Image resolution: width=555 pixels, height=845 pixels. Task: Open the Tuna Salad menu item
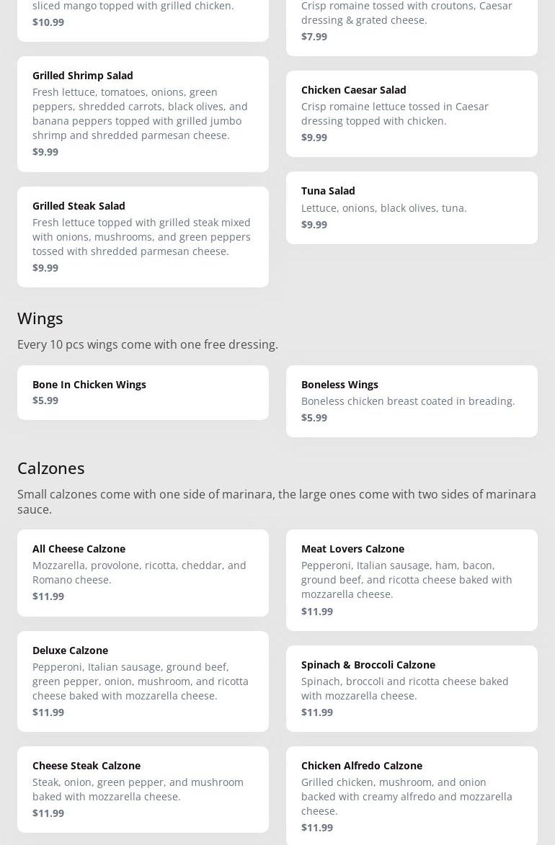(412, 208)
